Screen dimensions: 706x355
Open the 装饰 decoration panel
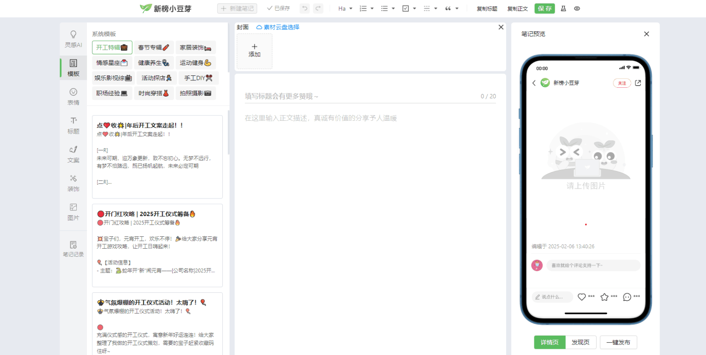pos(73,183)
